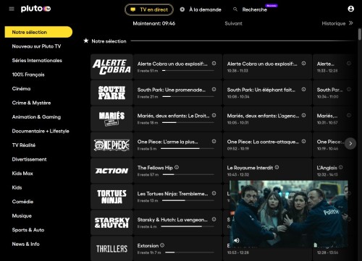
Task: Open South Park 10:34 - 11:00 program card
Action: (334, 93)
